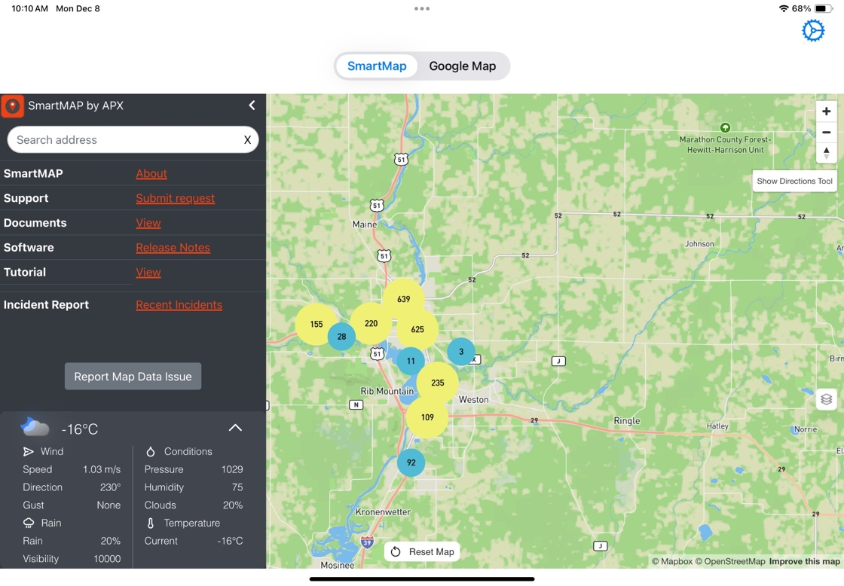Open the settings gear icon
844x586 pixels.
pyautogui.click(x=813, y=31)
